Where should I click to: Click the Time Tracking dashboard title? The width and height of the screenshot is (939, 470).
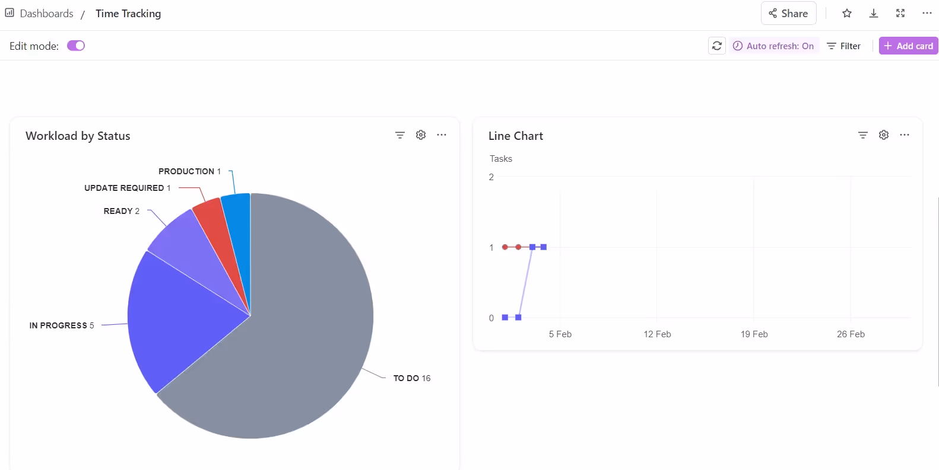(x=128, y=13)
